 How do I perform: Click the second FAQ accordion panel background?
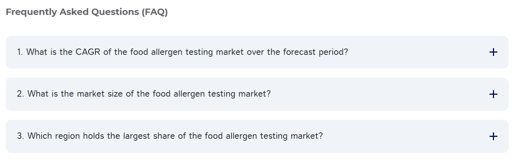257,94
